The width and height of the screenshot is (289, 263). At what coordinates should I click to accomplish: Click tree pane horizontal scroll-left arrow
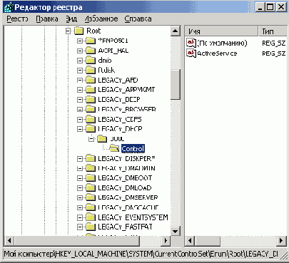(x=9, y=241)
